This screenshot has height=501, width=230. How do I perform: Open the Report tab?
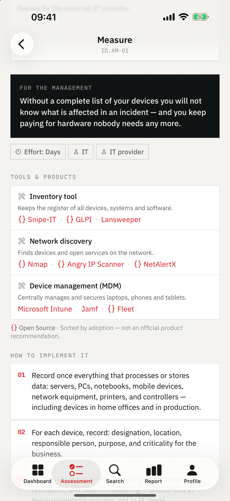[x=153, y=474]
